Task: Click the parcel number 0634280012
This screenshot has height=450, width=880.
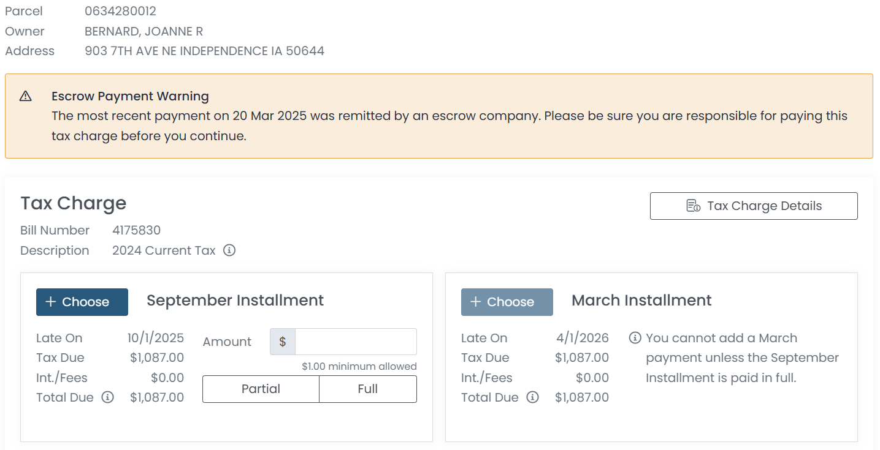Action: [x=120, y=11]
